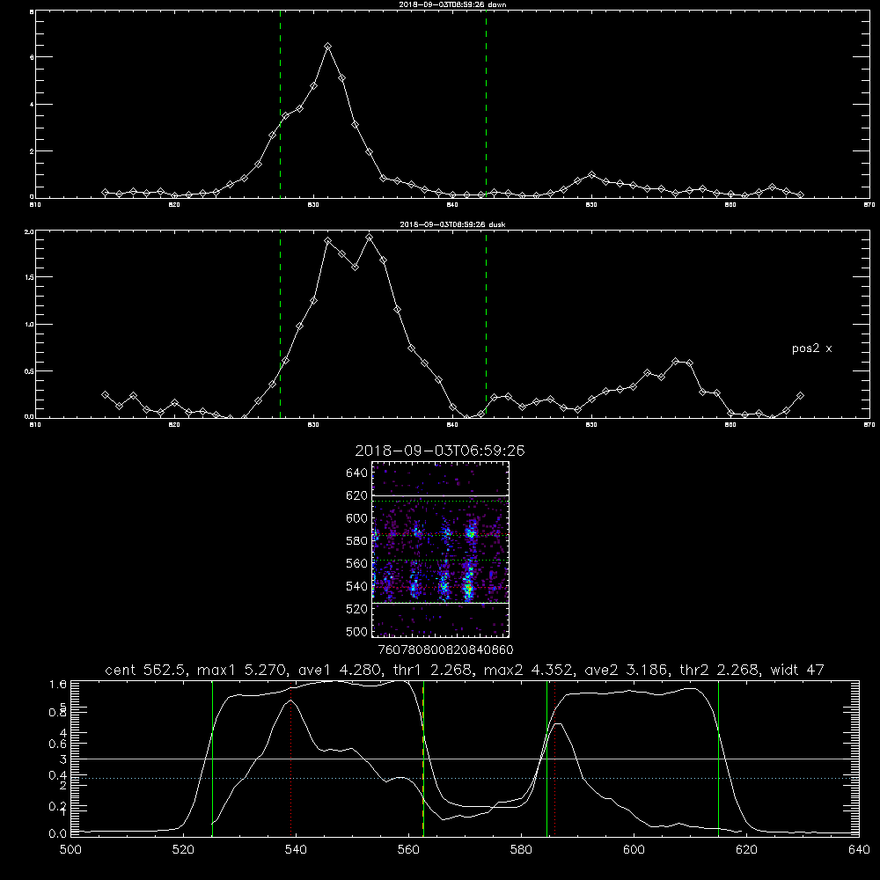This screenshot has width=880, height=880.
Task: Click the x-axis label 560 on bottom plot
Action: (408, 850)
